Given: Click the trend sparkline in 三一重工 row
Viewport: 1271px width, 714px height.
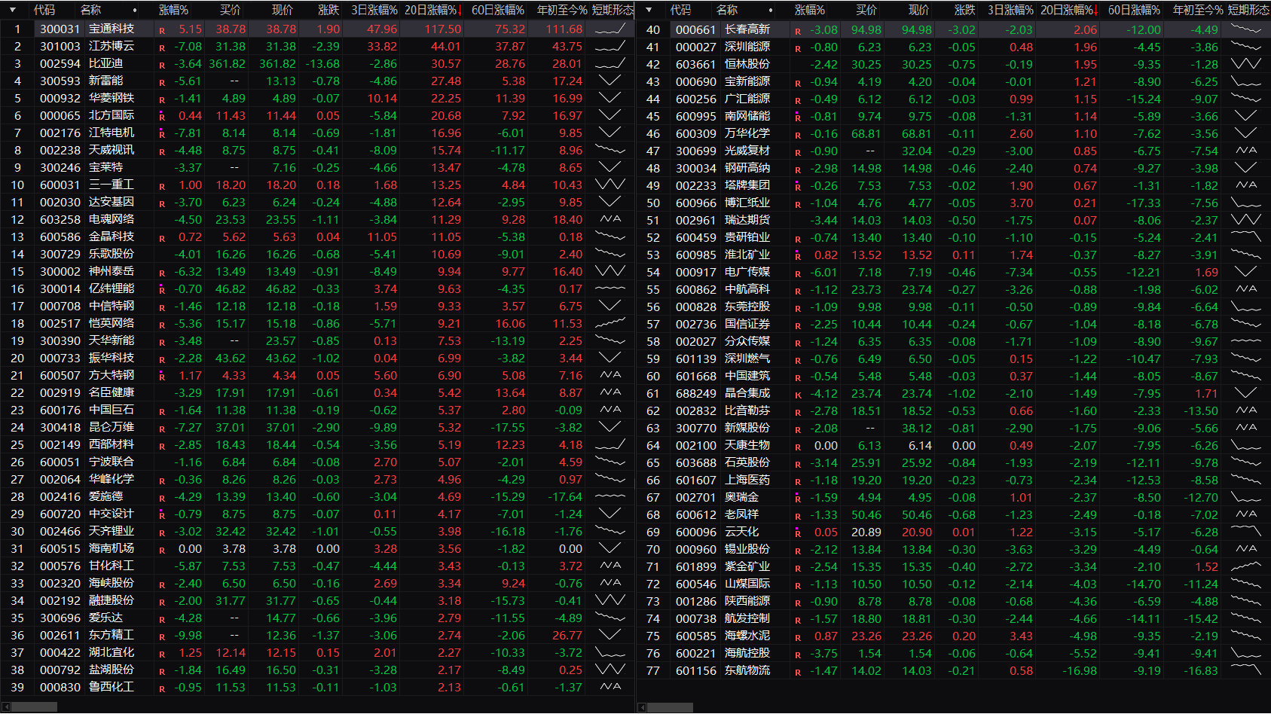Looking at the screenshot, I should [x=610, y=185].
